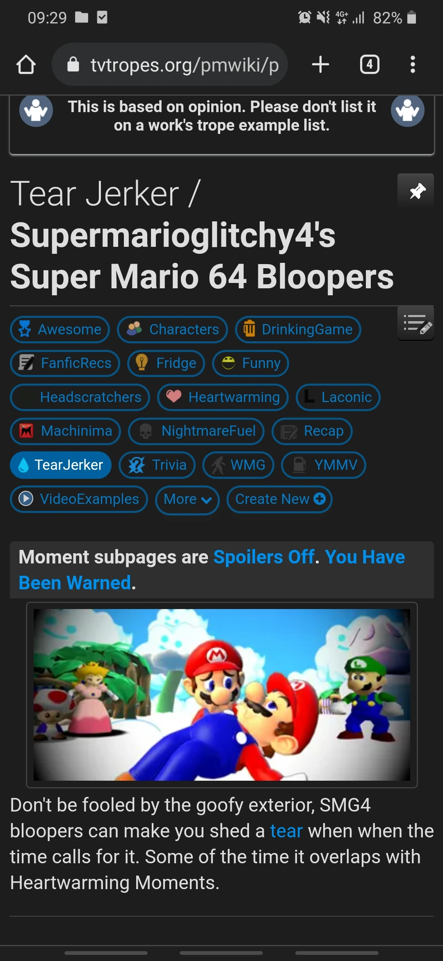This screenshot has height=961, width=443.
Task: Open the Awesome subpage
Action: (60, 329)
